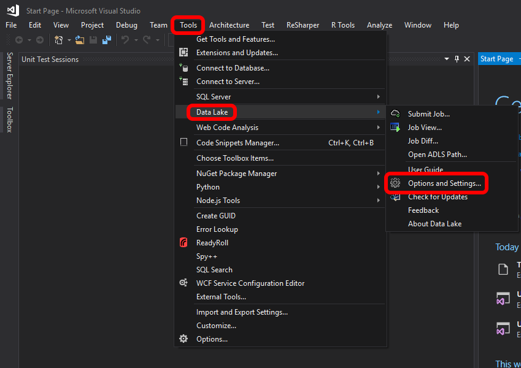Viewport: 521px width, 368px height.
Task: Click the Job View icon
Action: click(x=395, y=127)
